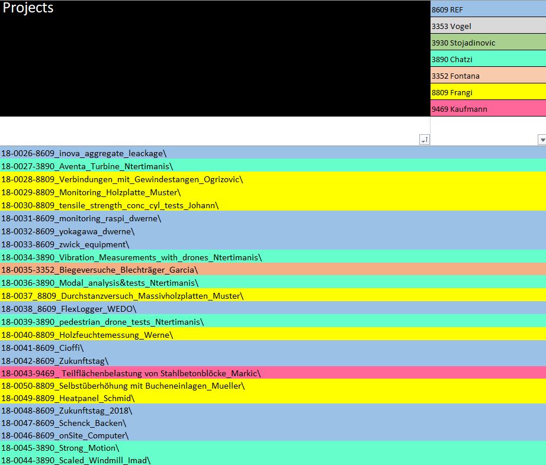
Task: Select row 18-0040-8809_Holzfeuchtemessung_Werne
Action: click(273, 334)
